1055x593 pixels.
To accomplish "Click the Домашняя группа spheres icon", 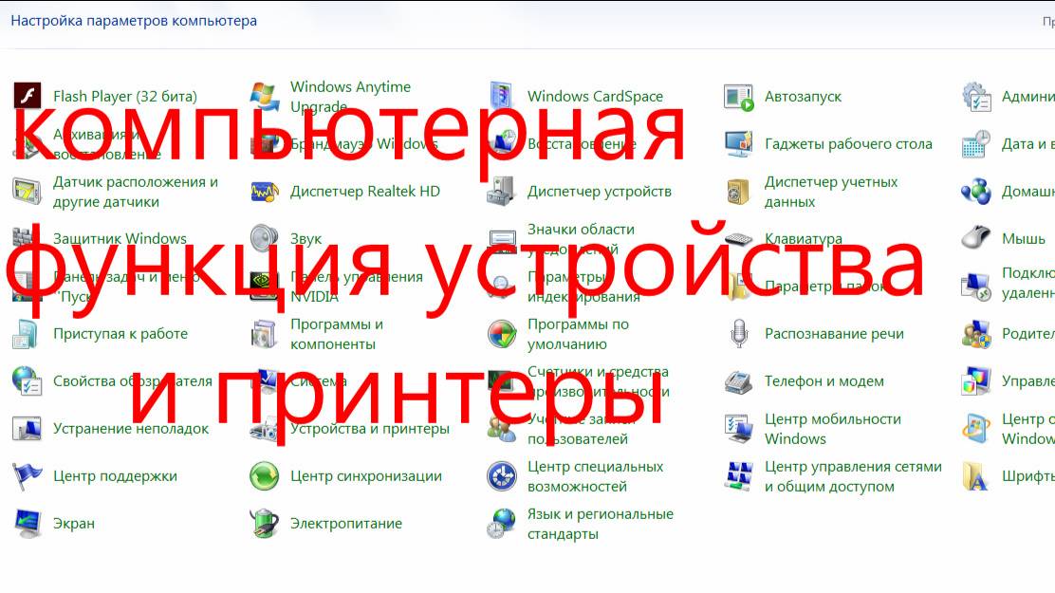I will point(975,191).
